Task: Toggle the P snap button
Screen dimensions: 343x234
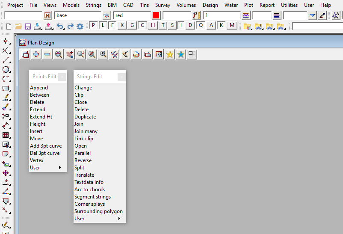Action: pyautogui.click(x=94, y=25)
